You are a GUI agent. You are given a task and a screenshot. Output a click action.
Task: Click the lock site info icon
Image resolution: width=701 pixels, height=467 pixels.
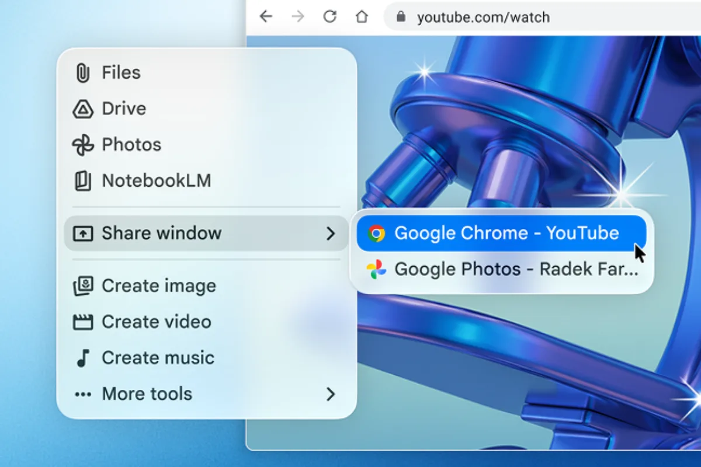(401, 18)
